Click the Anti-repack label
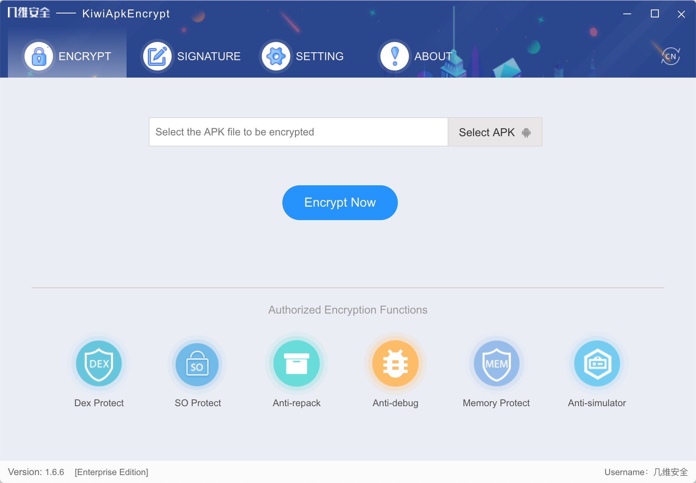Viewport: 696px width, 483px height. click(297, 403)
